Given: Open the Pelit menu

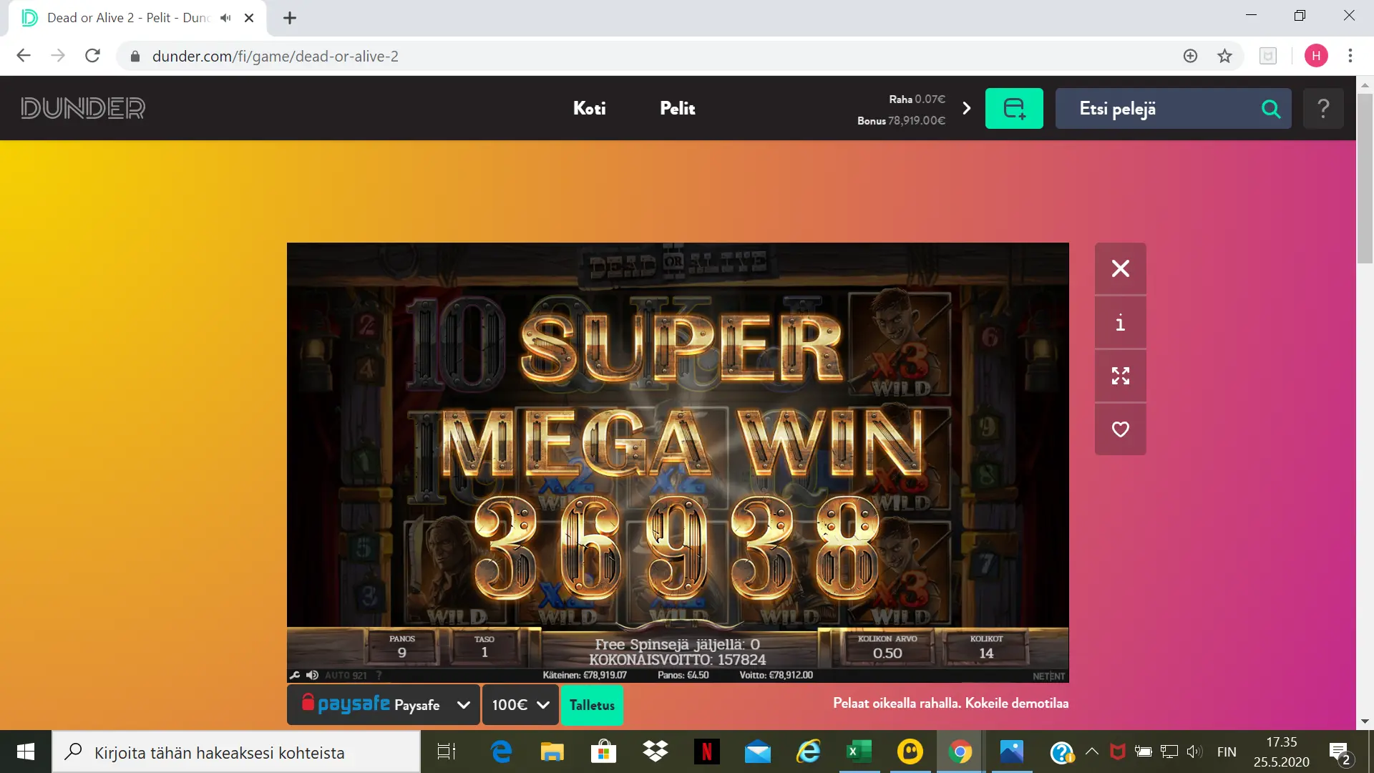Looking at the screenshot, I should 677,108.
